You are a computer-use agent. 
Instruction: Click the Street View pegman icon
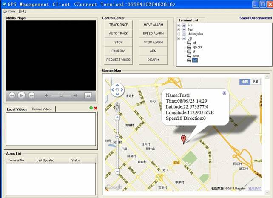pyautogui.click(x=117, y=107)
